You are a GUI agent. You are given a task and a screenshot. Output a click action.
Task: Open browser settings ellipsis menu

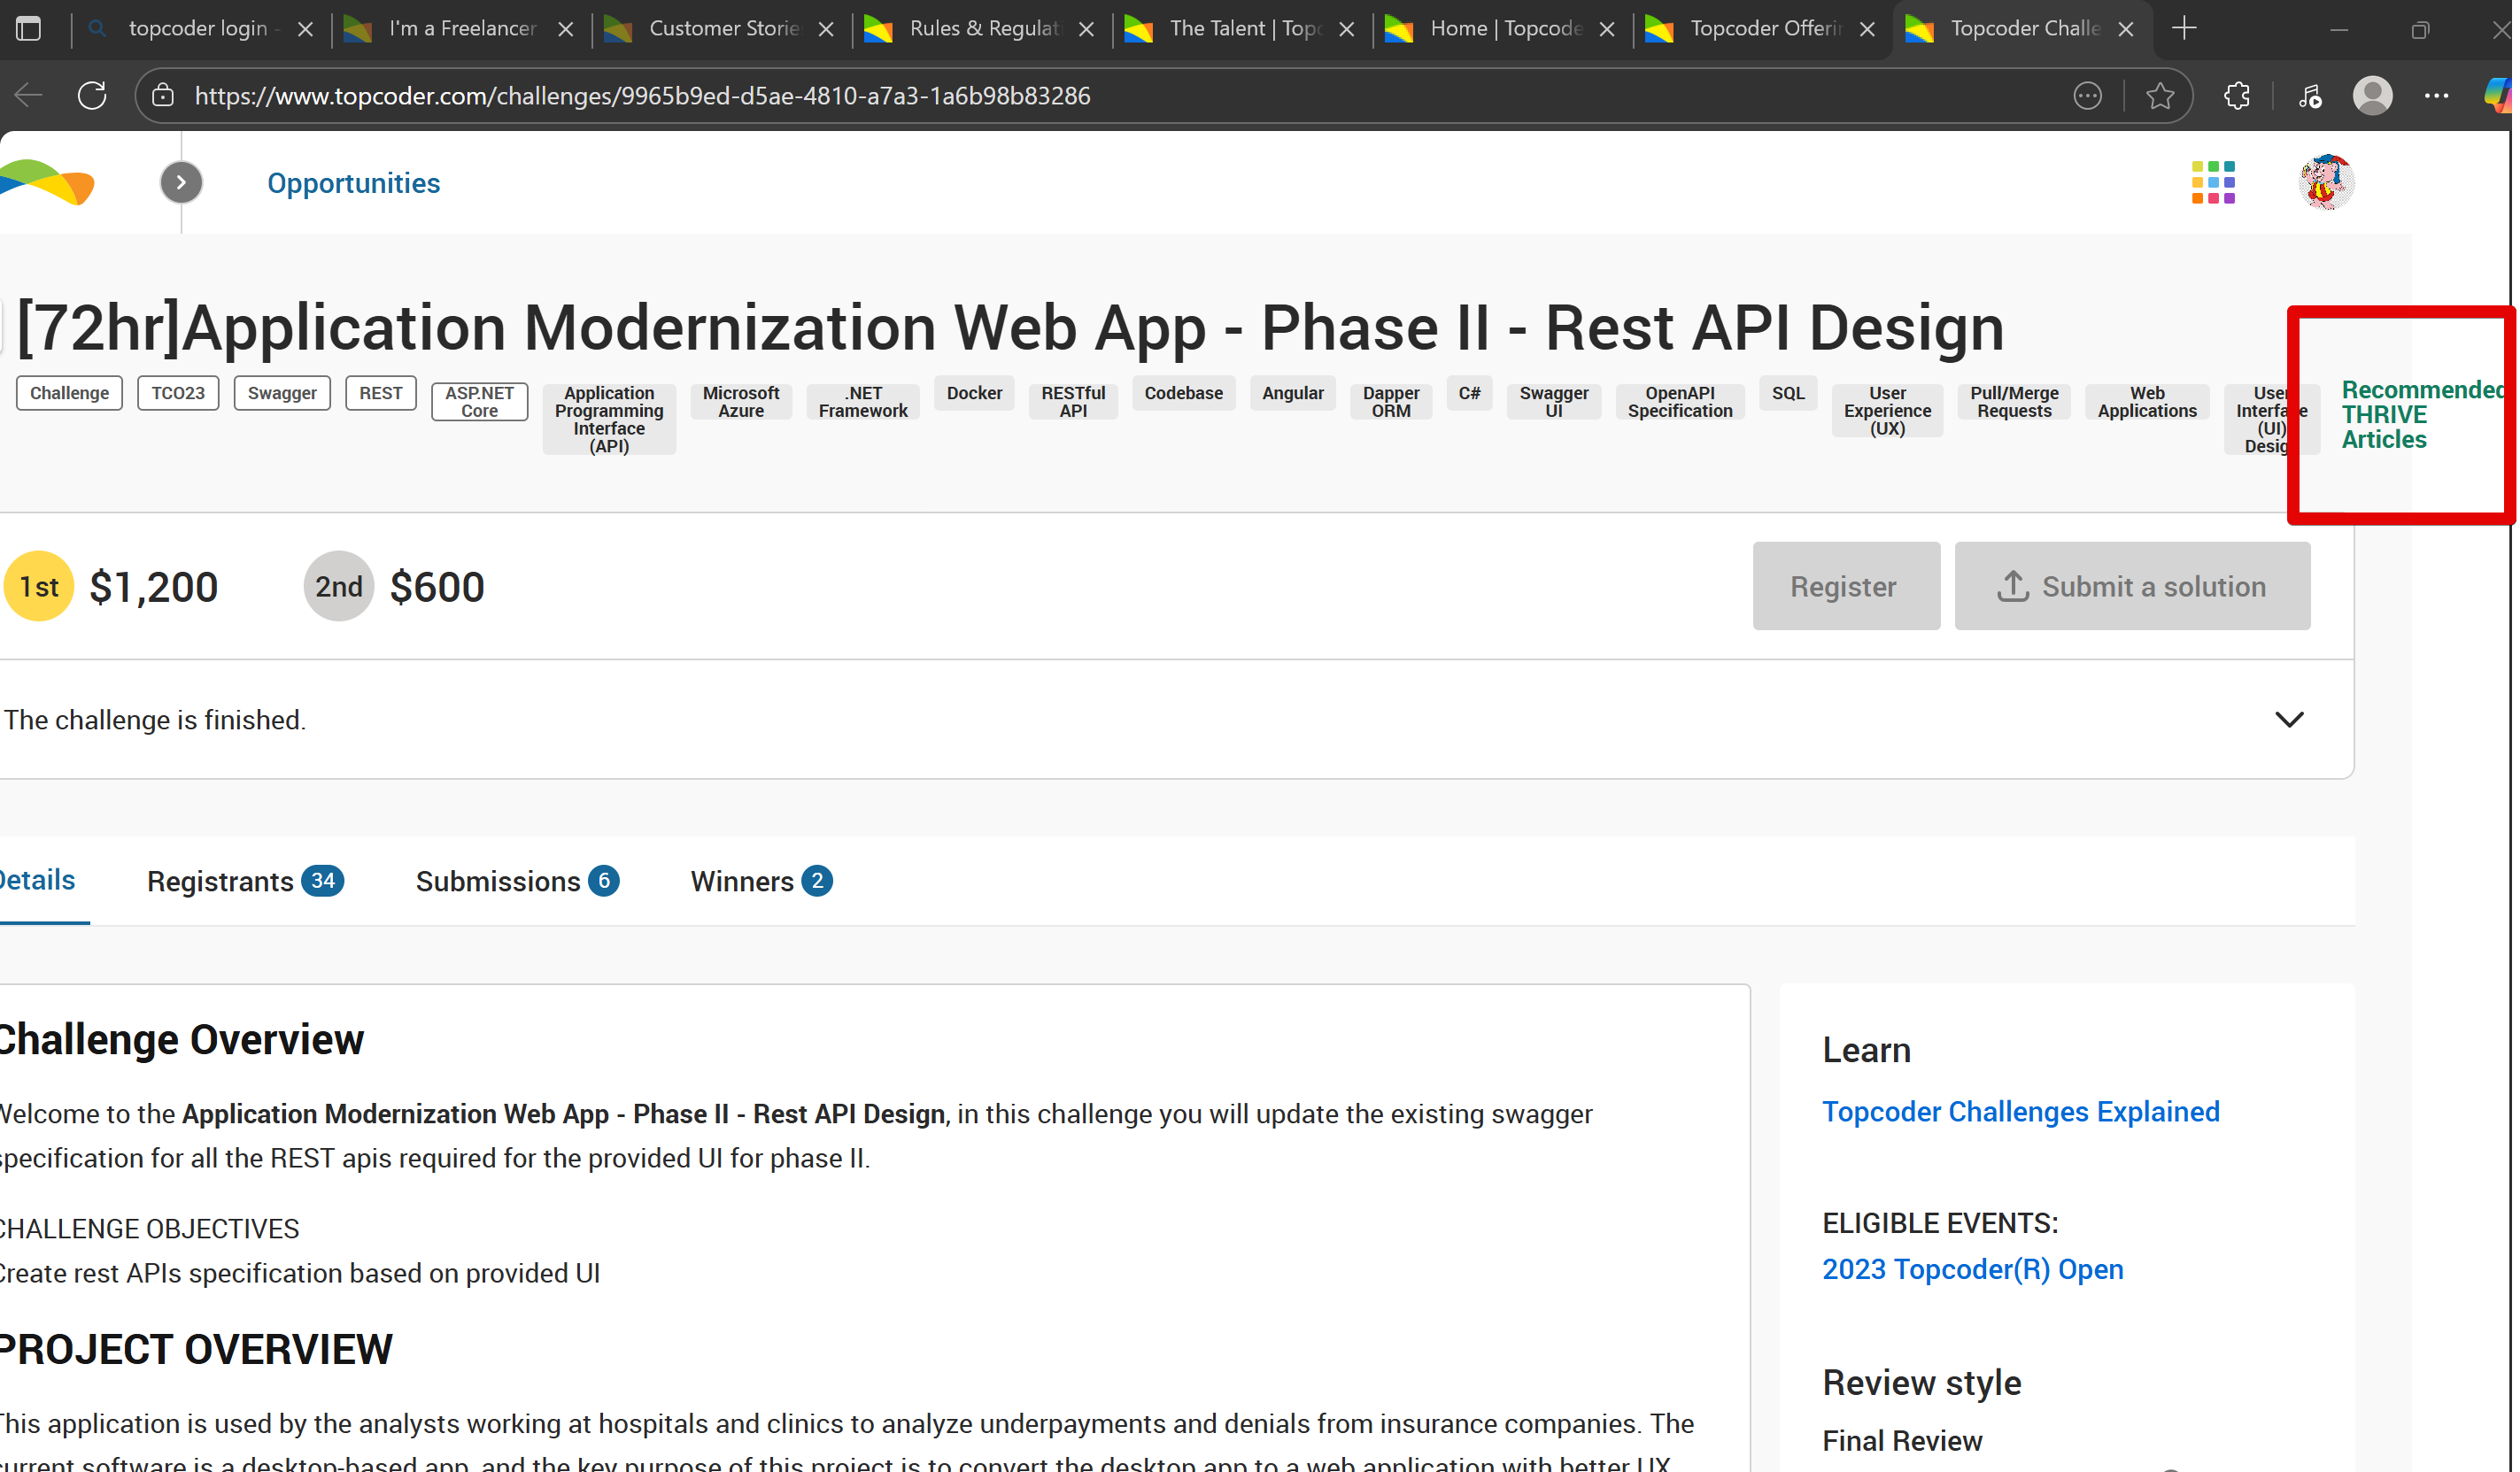[2437, 96]
